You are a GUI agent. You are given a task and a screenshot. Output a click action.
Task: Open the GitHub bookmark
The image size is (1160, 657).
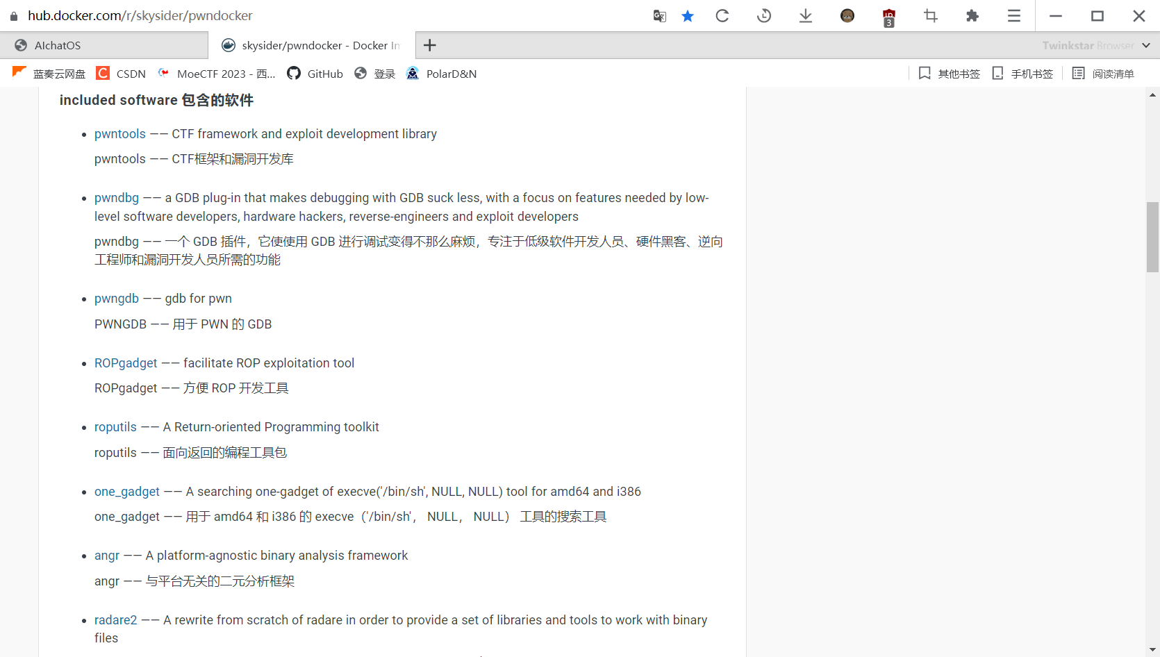pyautogui.click(x=315, y=74)
